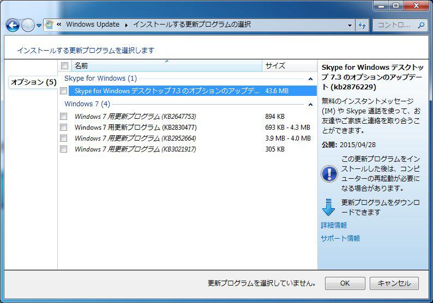The width and height of the screenshot is (433, 303).
Task: Click the blue download arrow icon
Action: pos(329,207)
